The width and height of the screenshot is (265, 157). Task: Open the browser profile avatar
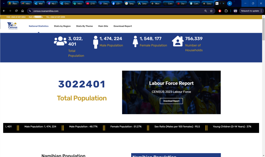235,11
